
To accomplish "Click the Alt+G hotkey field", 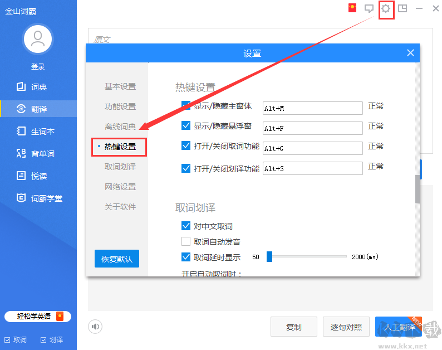I will (x=313, y=148).
